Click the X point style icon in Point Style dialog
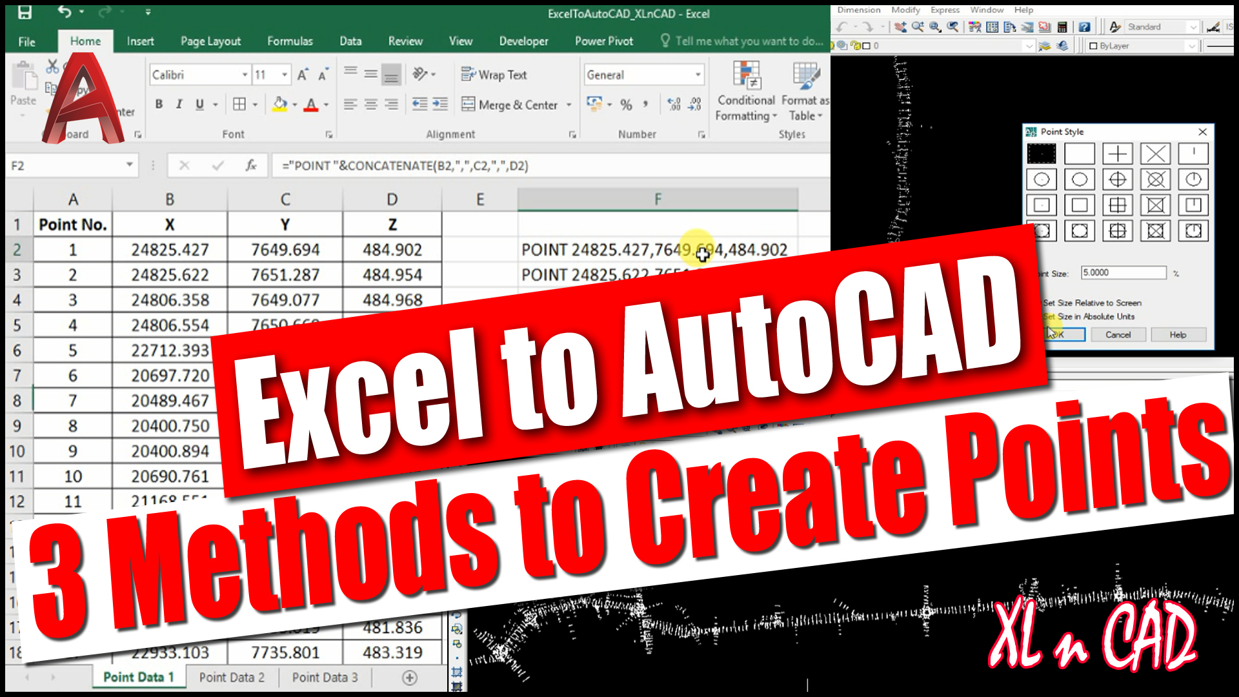 click(x=1154, y=152)
